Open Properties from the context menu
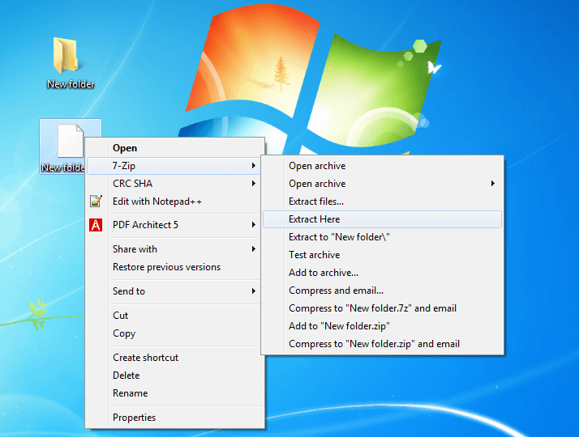579x437 pixels. point(175,418)
